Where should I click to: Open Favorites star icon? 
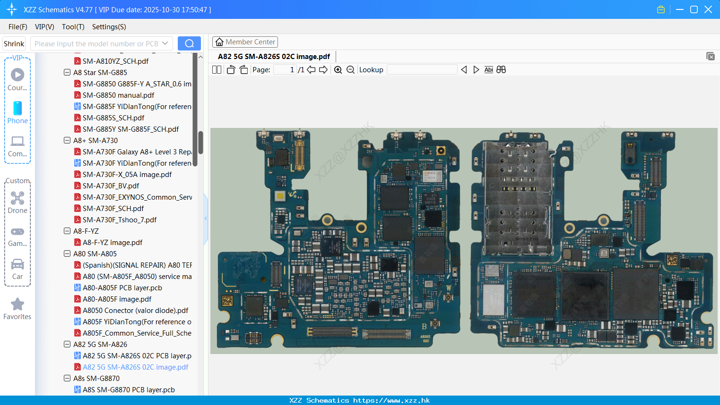(17, 309)
